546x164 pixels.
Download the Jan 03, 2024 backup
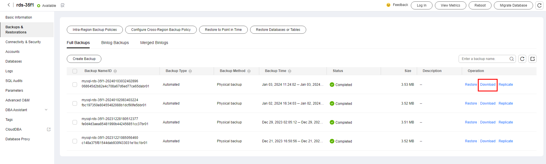(x=488, y=85)
